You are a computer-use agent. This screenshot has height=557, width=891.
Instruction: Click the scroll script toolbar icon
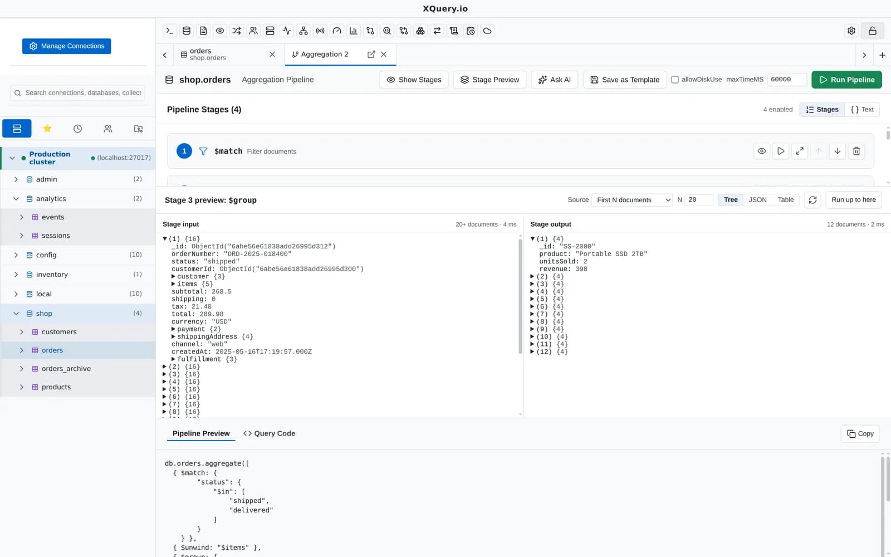(x=454, y=31)
